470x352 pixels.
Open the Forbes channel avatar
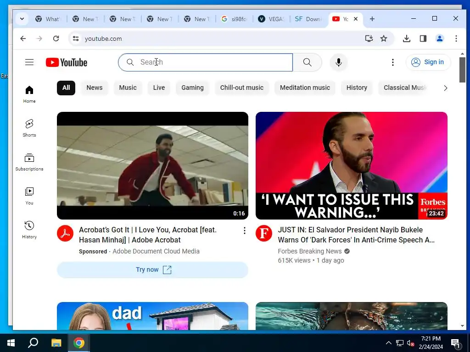[x=264, y=233]
